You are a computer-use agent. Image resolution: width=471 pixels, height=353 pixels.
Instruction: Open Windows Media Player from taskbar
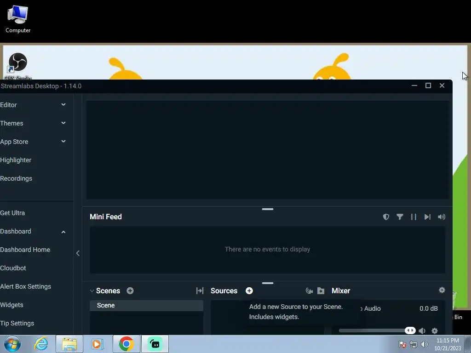tap(97, 344)
